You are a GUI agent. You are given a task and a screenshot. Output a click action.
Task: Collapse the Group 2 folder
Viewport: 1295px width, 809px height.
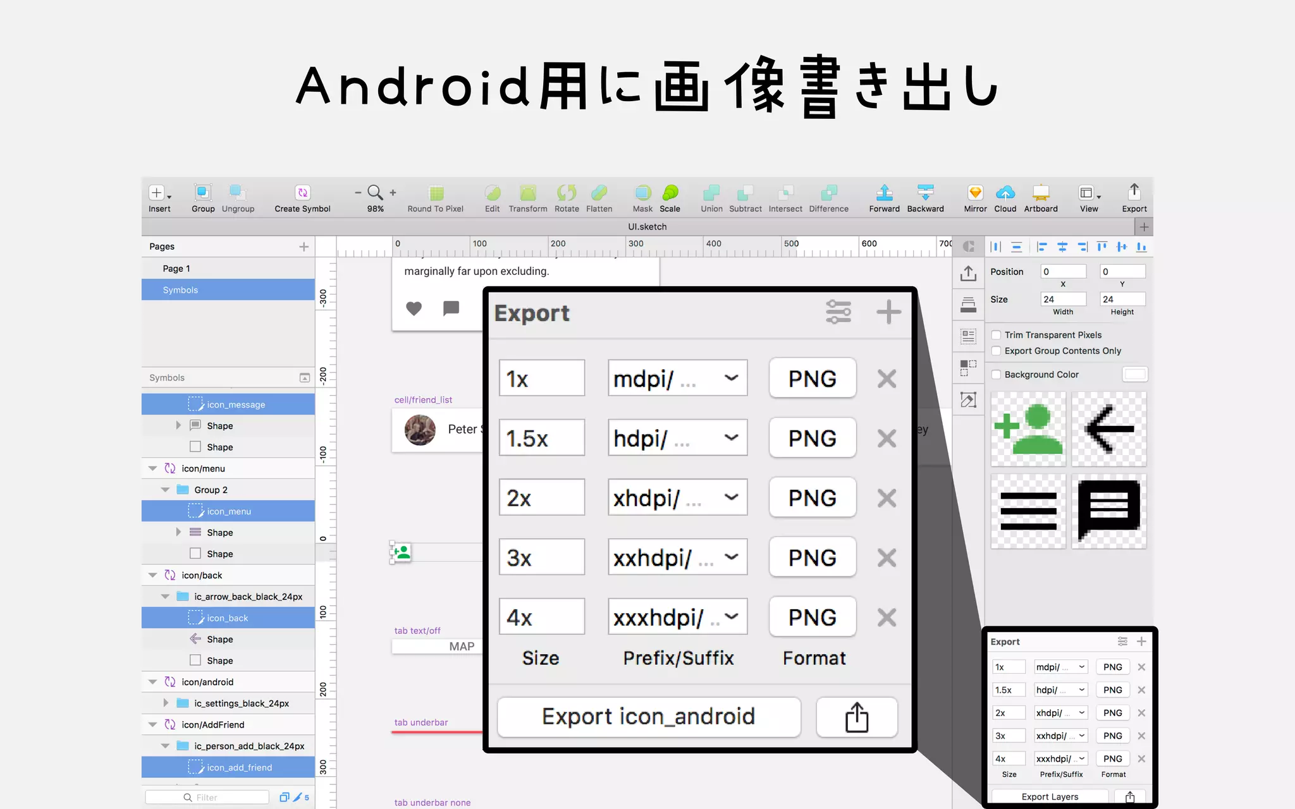tap(165, 490)
